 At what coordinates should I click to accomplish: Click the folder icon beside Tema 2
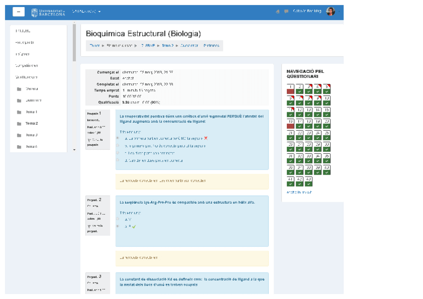[x=19, y=124]
